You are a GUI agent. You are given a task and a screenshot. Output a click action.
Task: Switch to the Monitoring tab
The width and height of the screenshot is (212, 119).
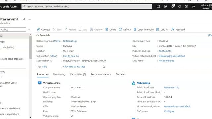59,74
